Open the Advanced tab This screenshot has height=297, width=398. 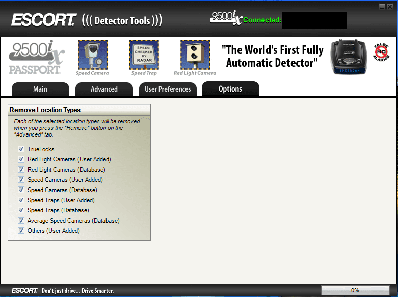[x=104, y=89]
